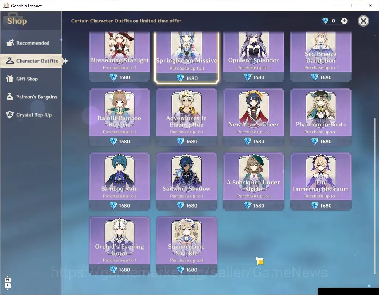The image size is (379, 295).
Task: Click the Gift Shop gift box icon
Action: click(x=10, y=79)
